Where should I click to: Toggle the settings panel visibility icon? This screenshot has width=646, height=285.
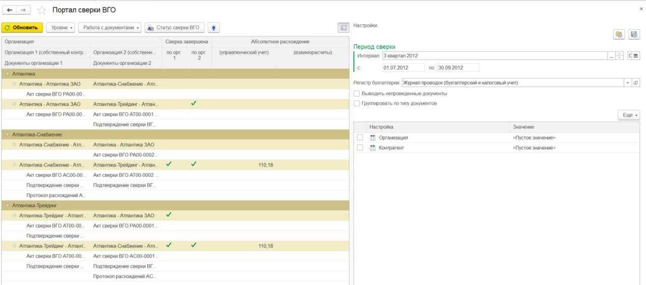point(343,28)
